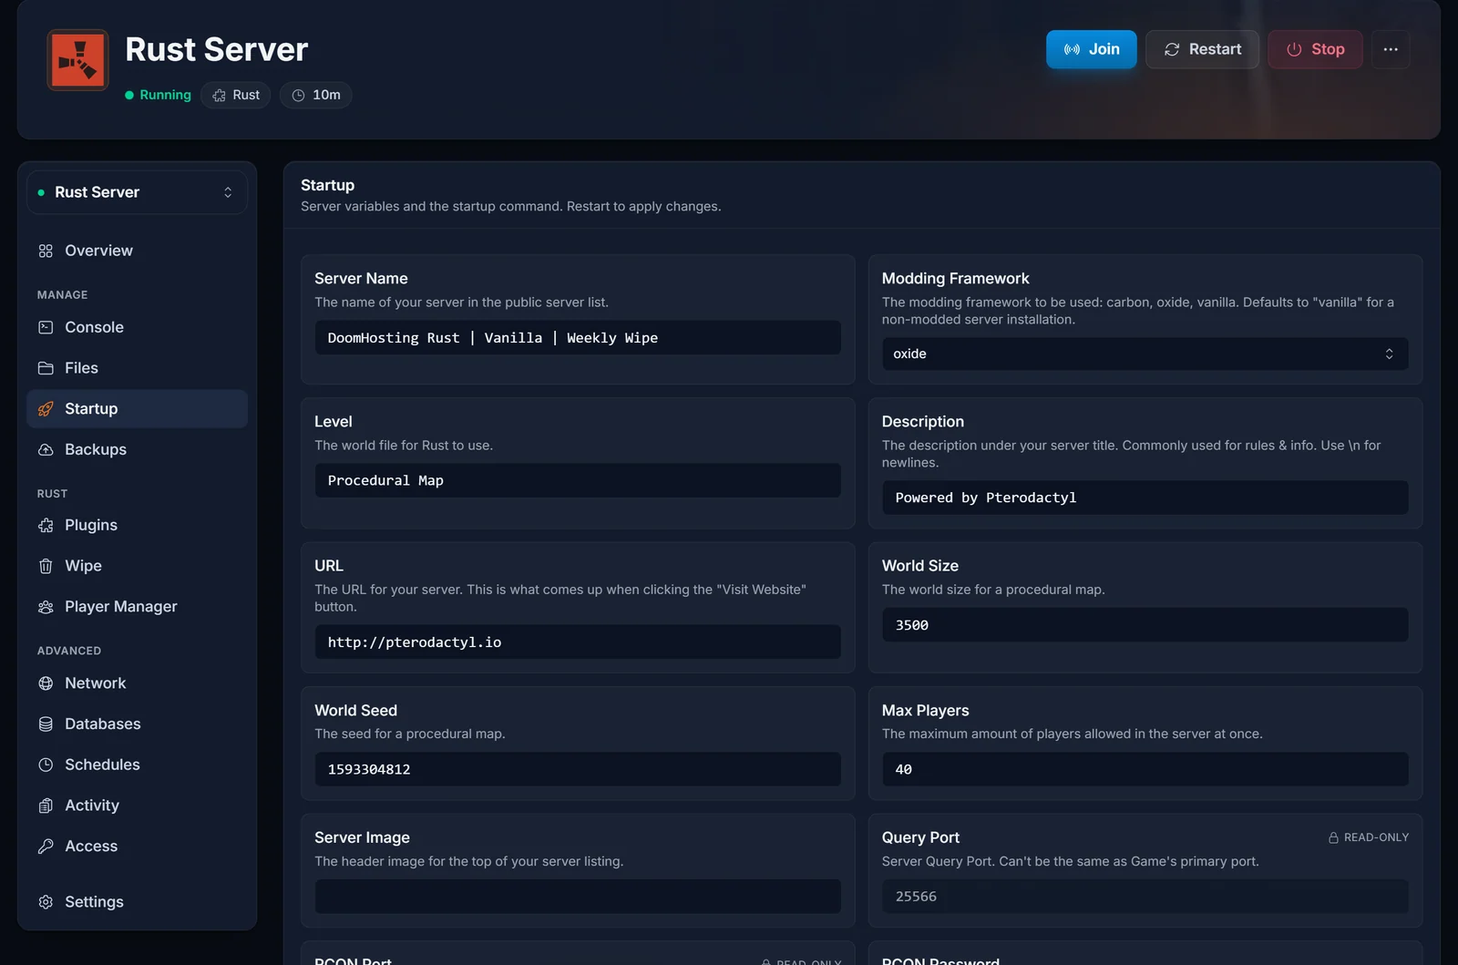This screenshot has height=965, width=1458.
Task: Open the Modding Framework oxide dropdown
Action: click(x=1145, y=354)
